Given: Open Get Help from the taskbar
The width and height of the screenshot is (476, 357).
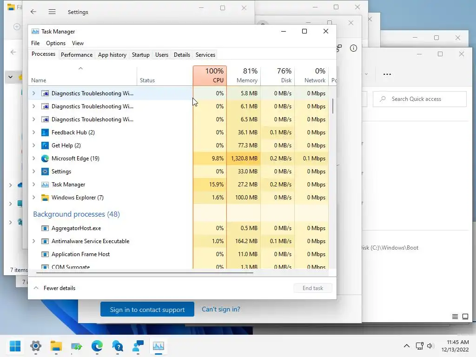Looking at the screenshot, I should point(118,346).
